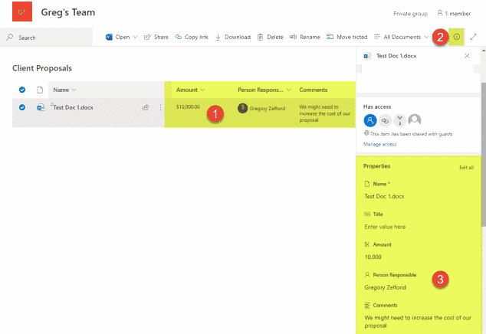Click Gregory Zelfond's avatar in the list

242,108
